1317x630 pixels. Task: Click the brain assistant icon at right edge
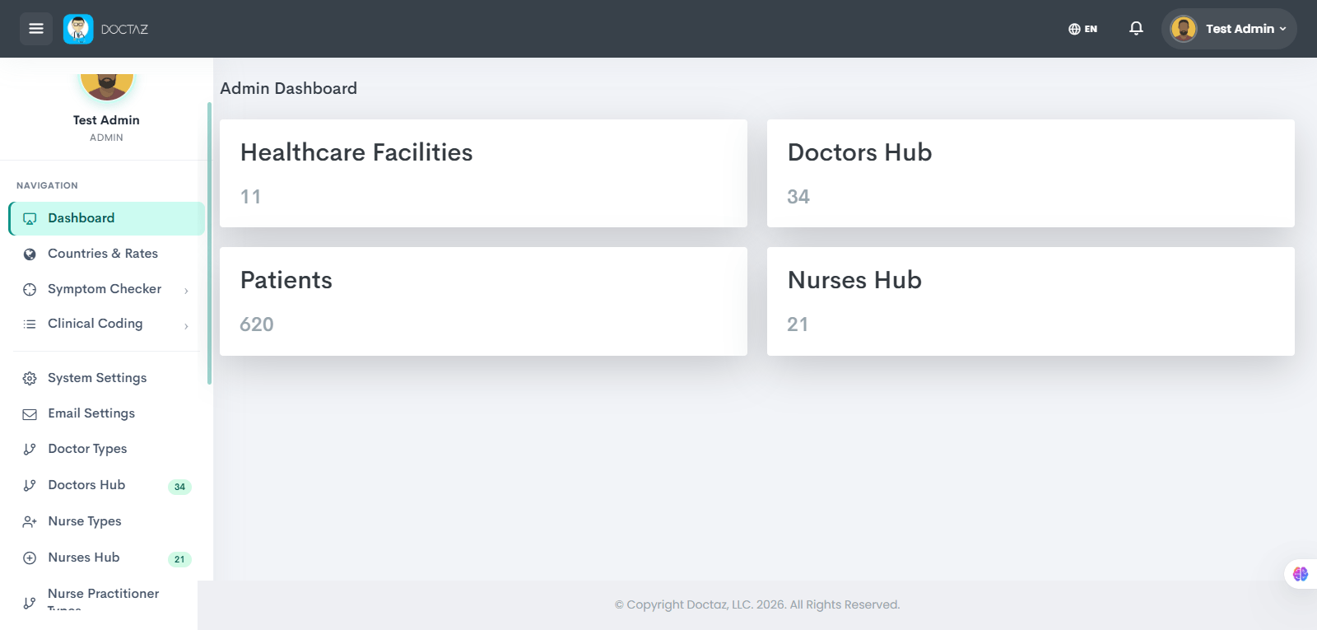tap(1301, 574)
